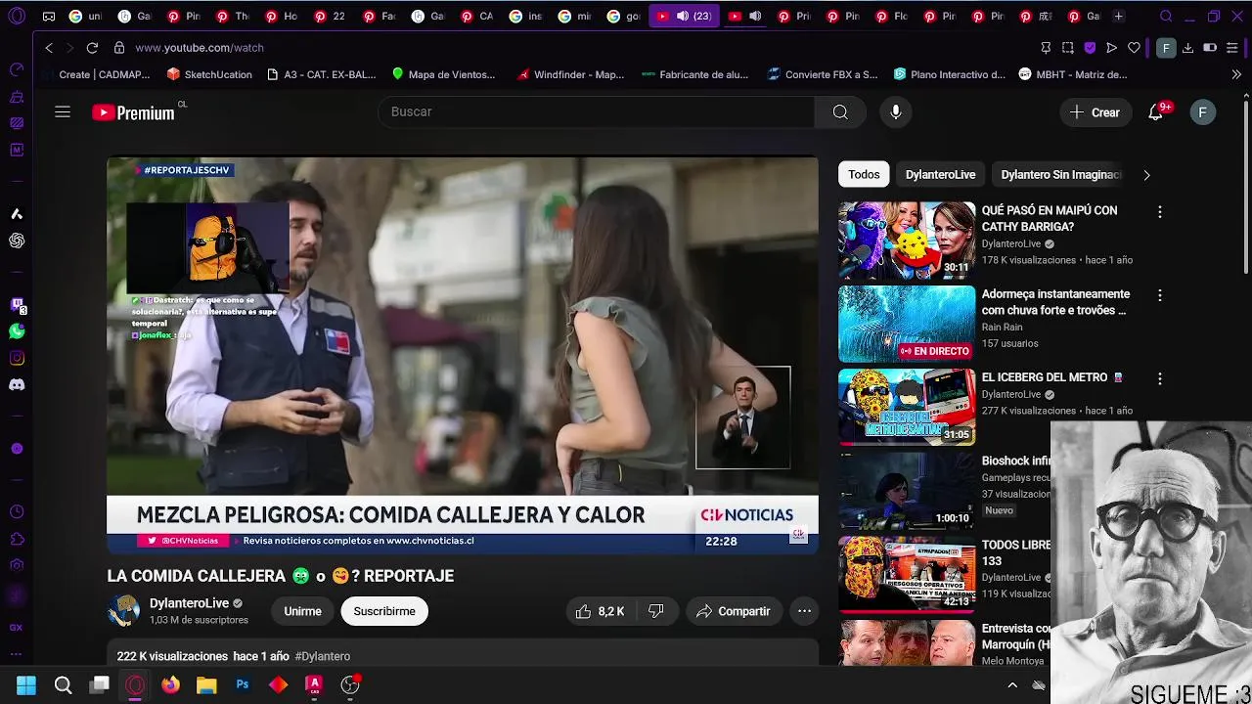Viewport: 1252px width, 704px height.
Task: Go back with browser back arrow
Action: [49, 47]
